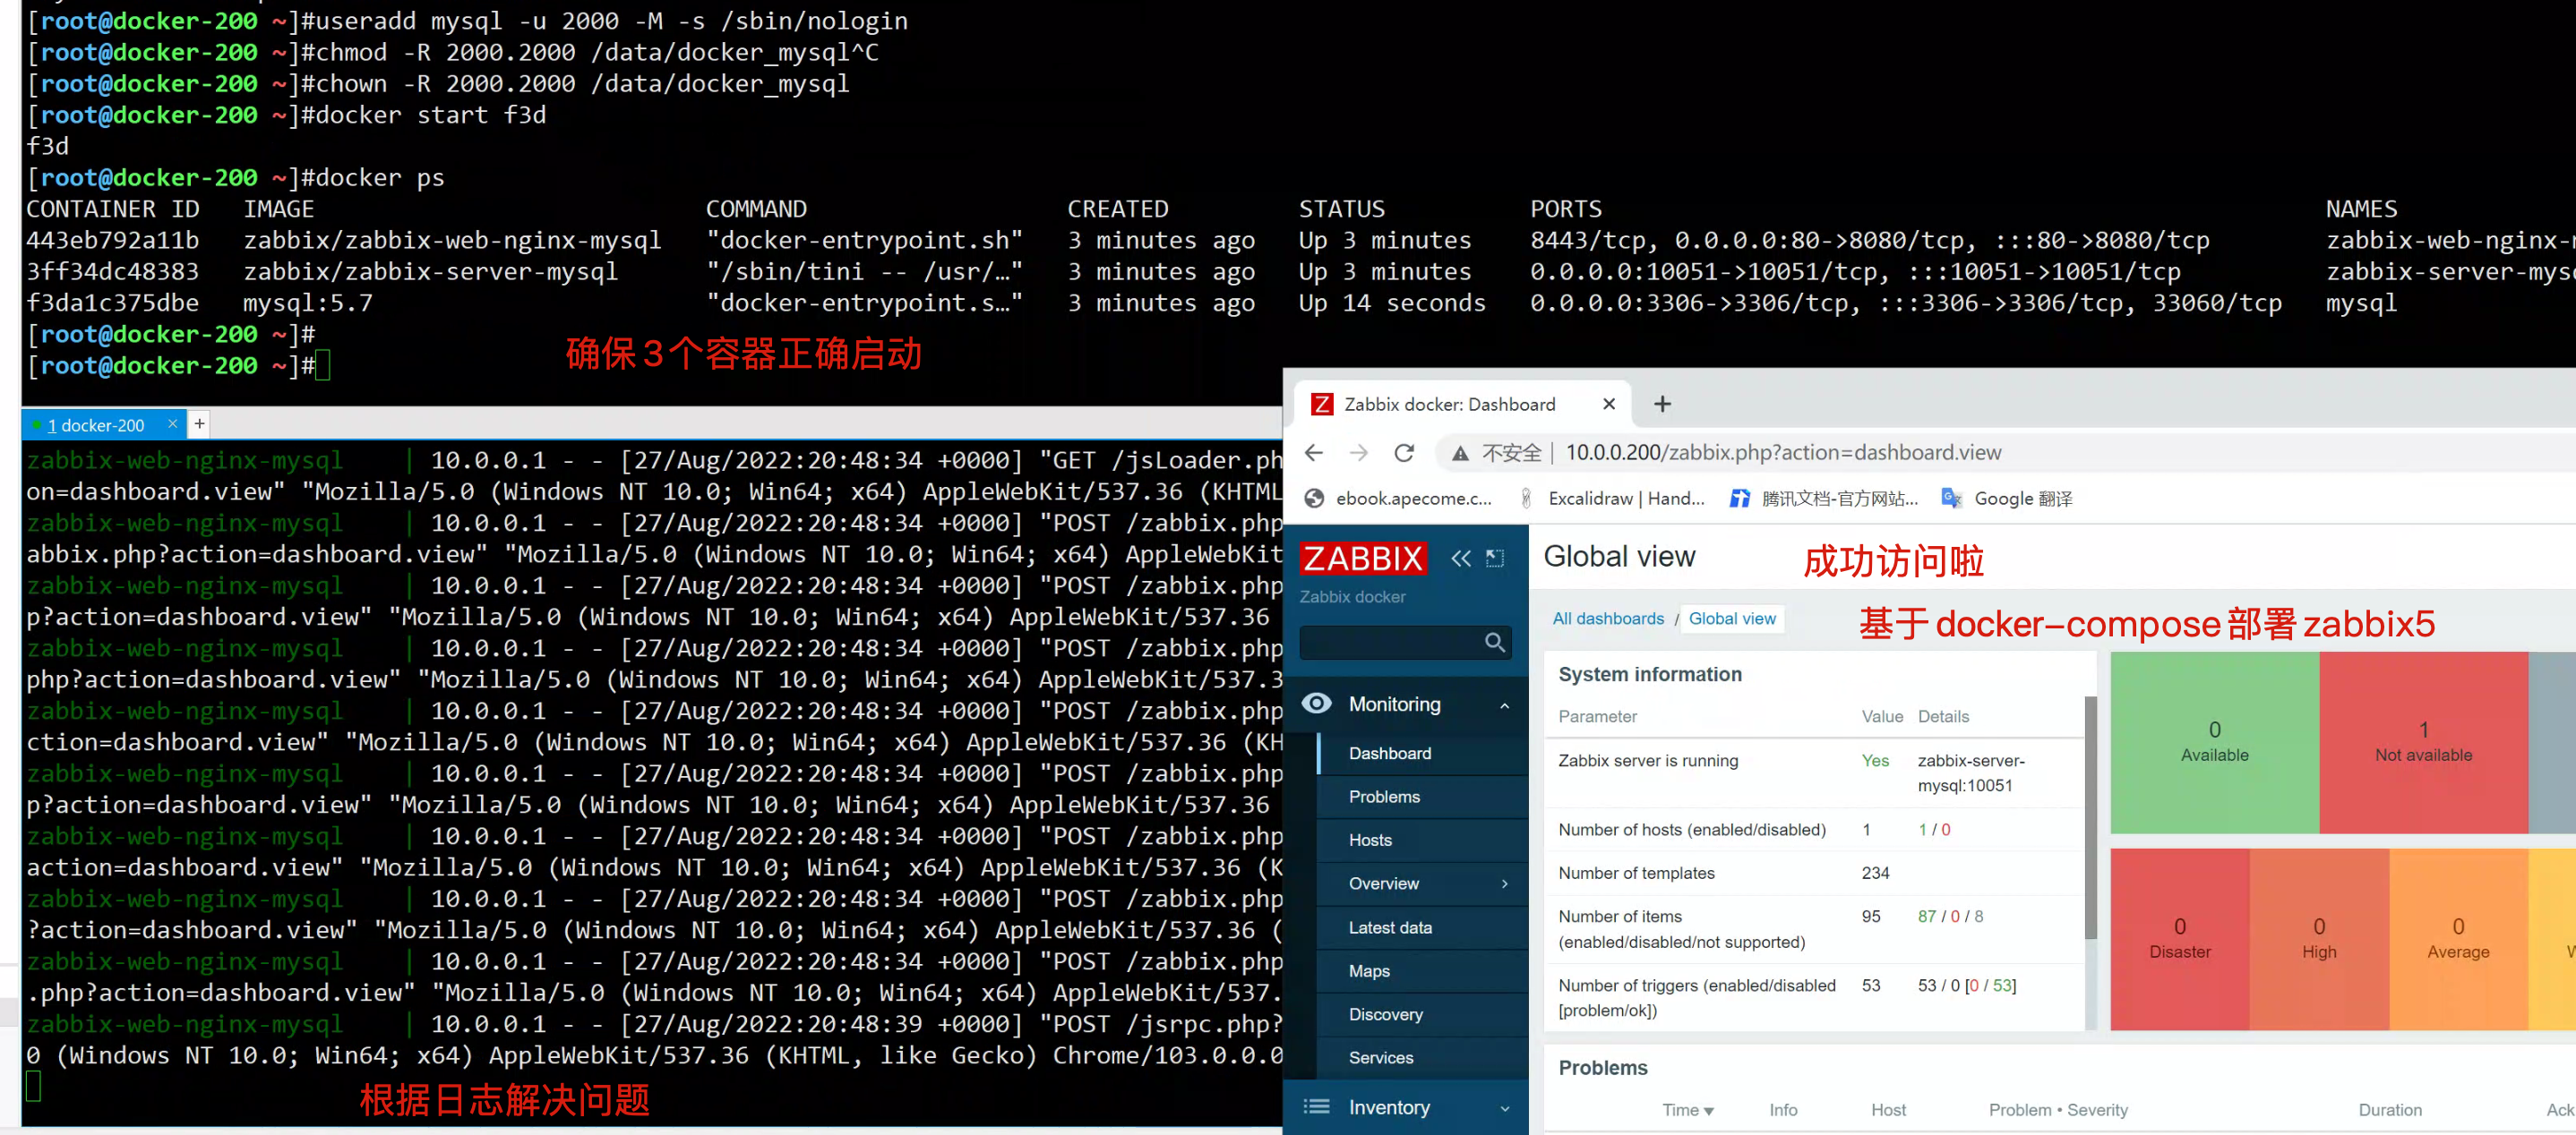
Task: Click the browser reload button
Action: [1404, 453]
